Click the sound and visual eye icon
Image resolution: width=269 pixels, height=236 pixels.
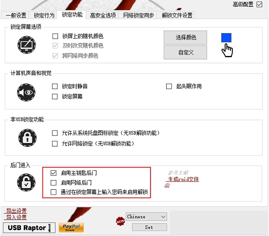point(26,92)
